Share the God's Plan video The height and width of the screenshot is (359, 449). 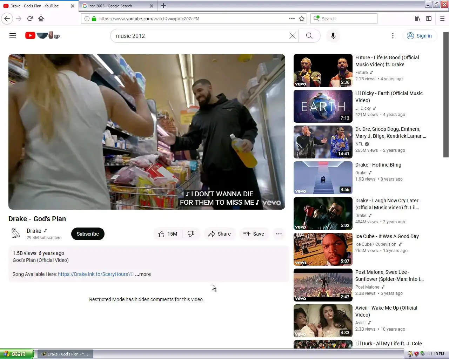(219, 234)
